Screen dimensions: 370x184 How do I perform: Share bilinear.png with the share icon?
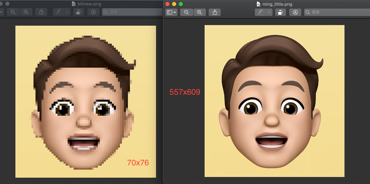41,12
